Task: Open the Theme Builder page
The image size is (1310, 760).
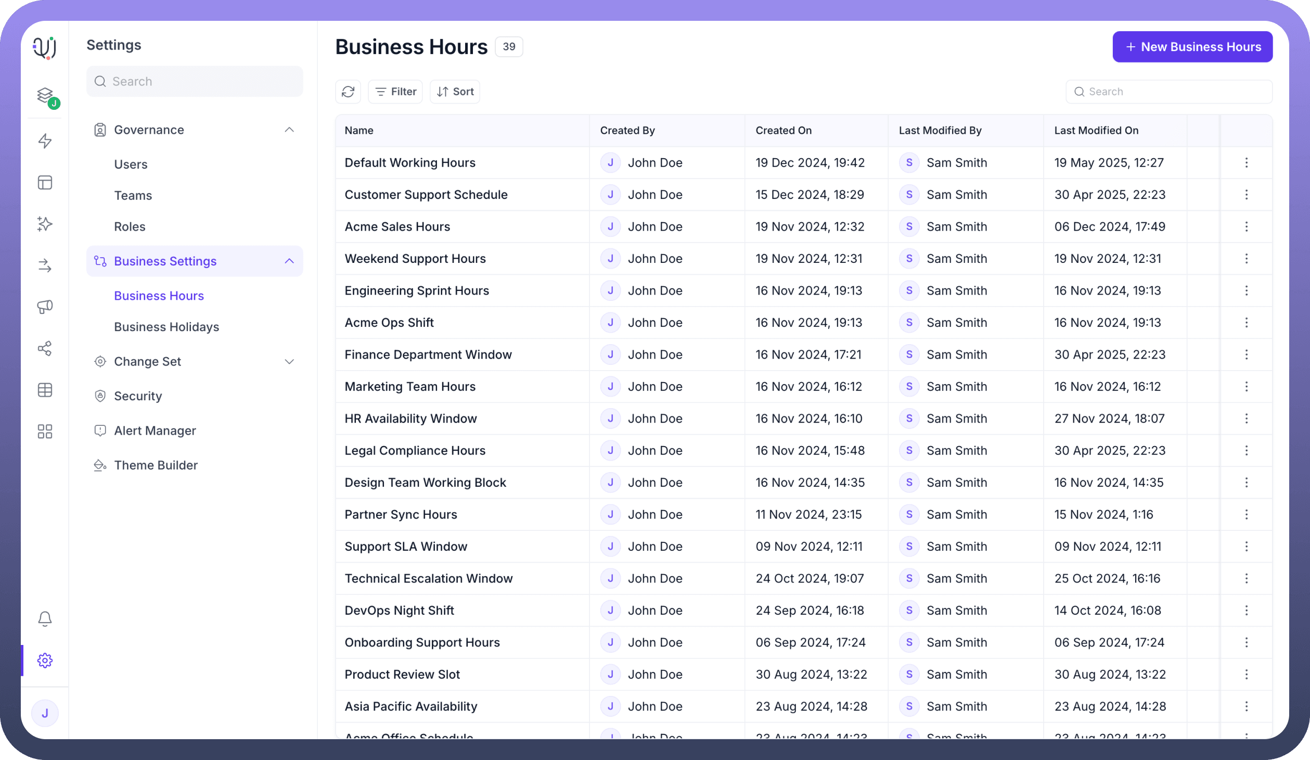Action: pyautogui.click(x=156, y=465)
